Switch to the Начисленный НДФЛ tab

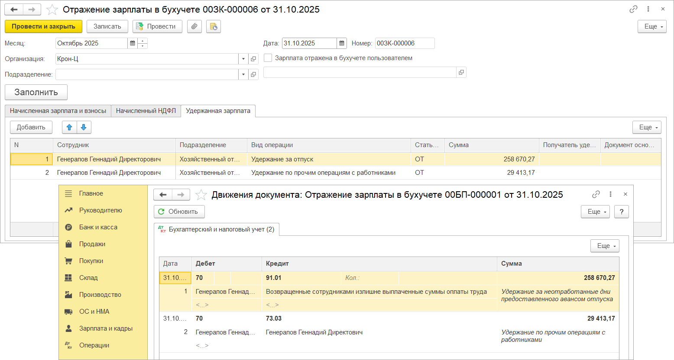click(x=146, y=111)
